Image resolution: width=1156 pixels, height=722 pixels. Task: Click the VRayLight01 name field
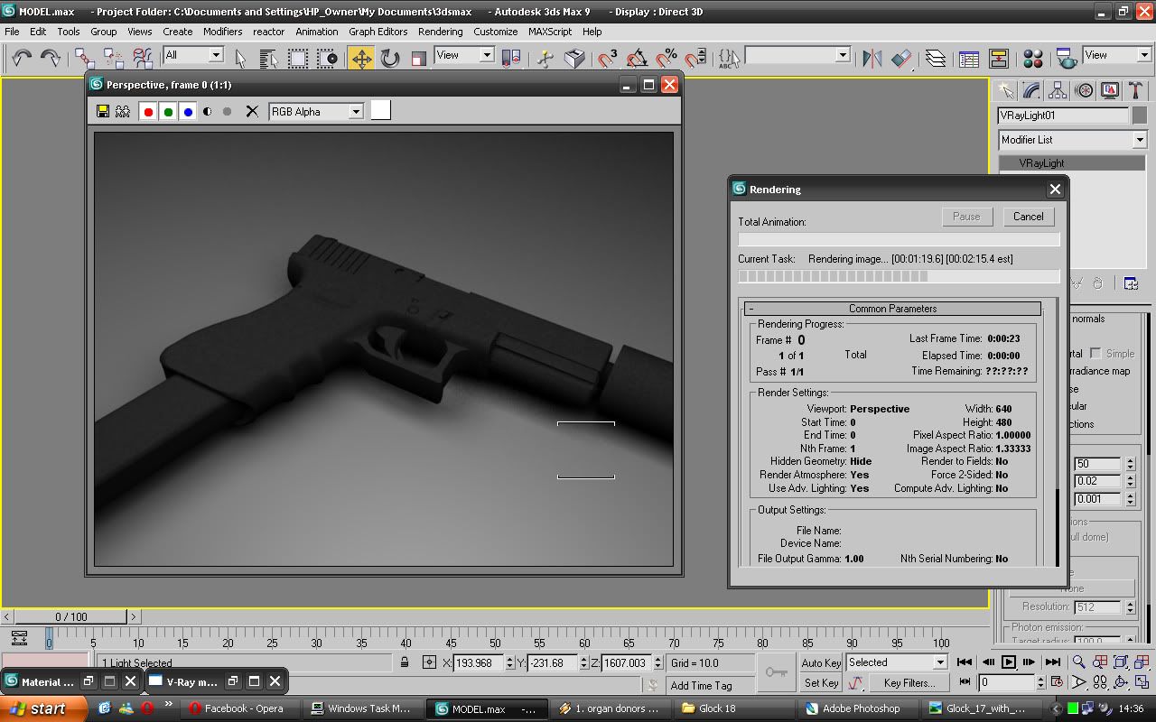[x=1063, y=116]
